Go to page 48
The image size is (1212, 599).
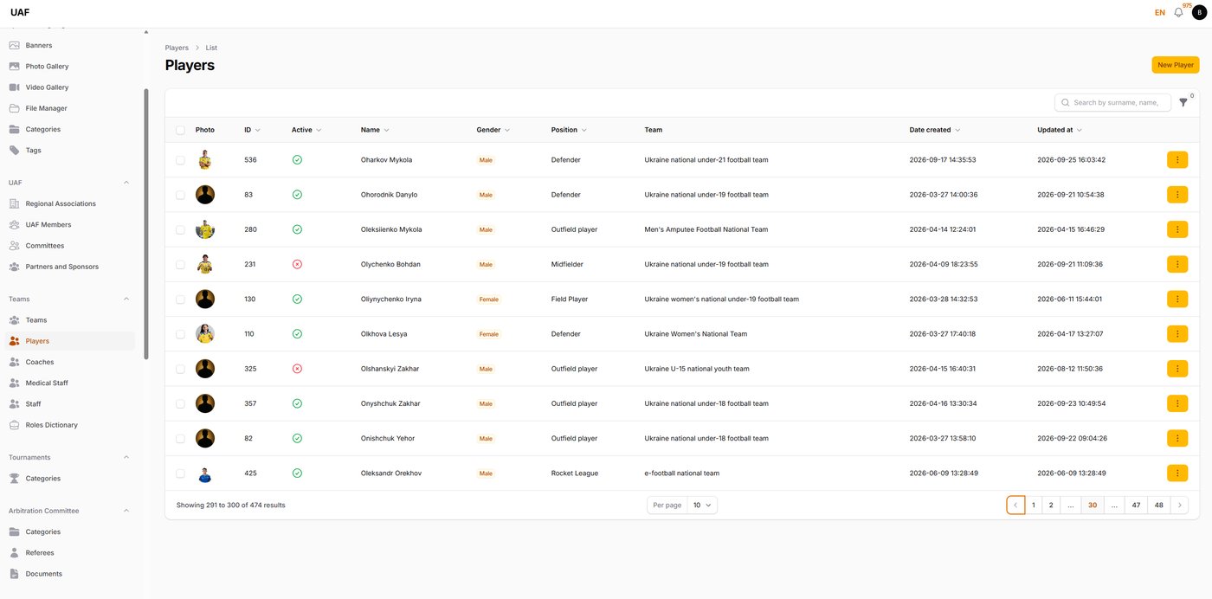pos(1159,505)
